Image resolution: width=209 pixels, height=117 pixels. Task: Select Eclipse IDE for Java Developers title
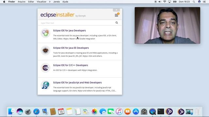70,31
